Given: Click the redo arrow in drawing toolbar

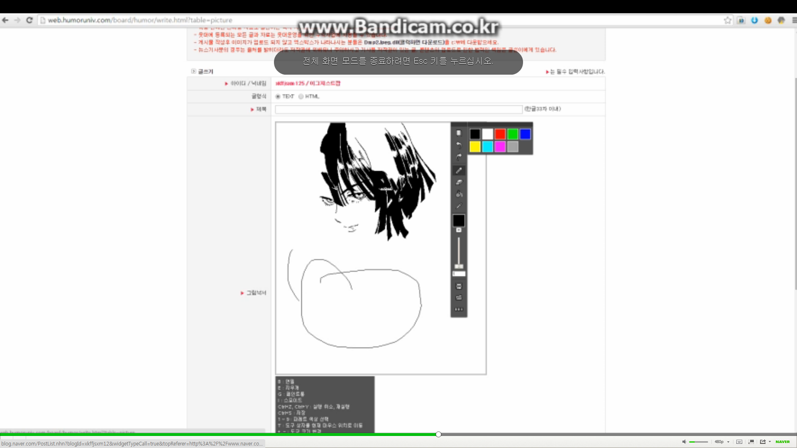Looking at the screenshot, I should pyautogui.click(x=459, y=157).
